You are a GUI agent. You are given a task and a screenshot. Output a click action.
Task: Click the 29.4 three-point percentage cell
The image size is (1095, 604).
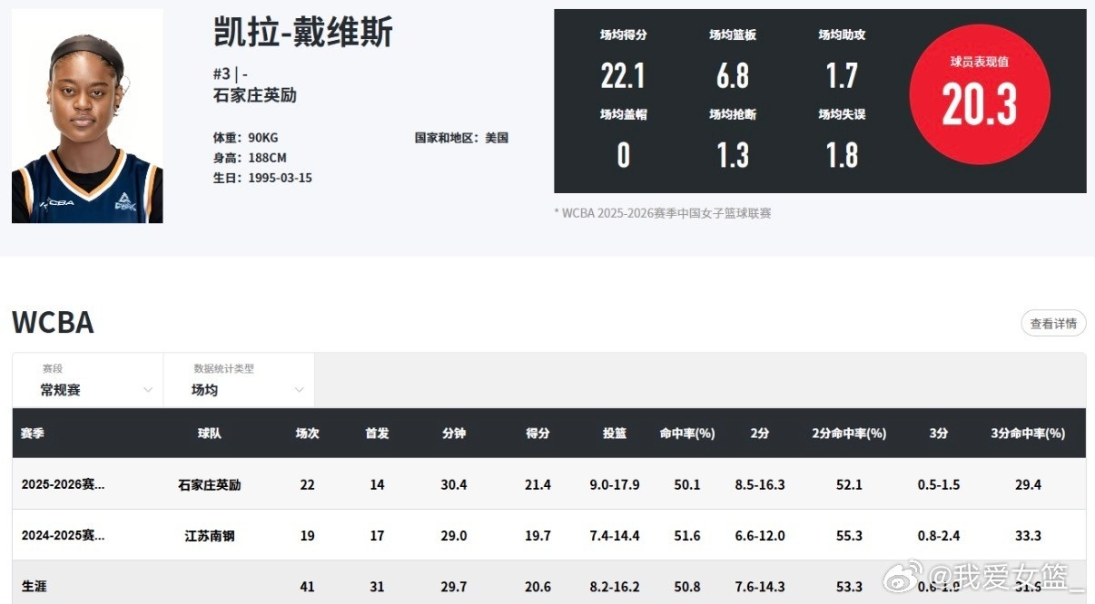[1028, 484]
